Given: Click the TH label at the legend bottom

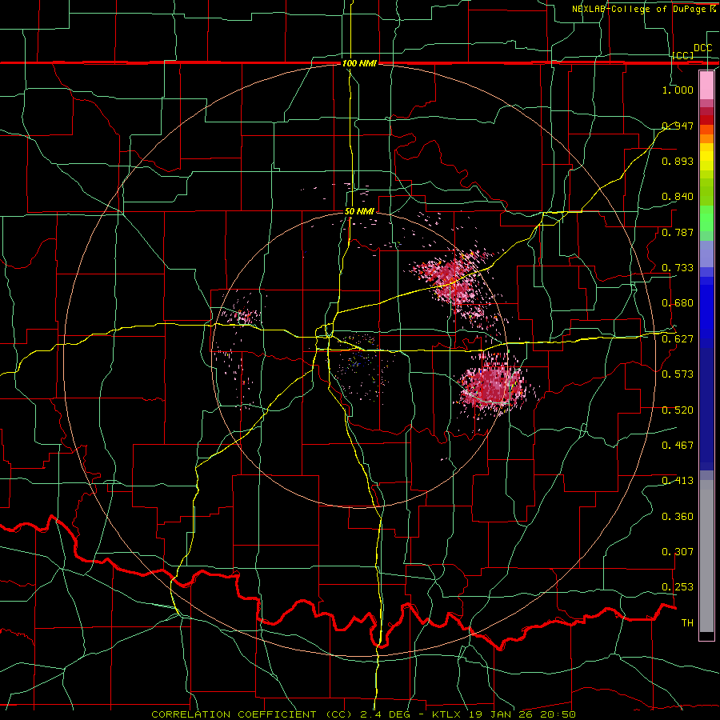Looking at the screenshot, I should [687, 623].
